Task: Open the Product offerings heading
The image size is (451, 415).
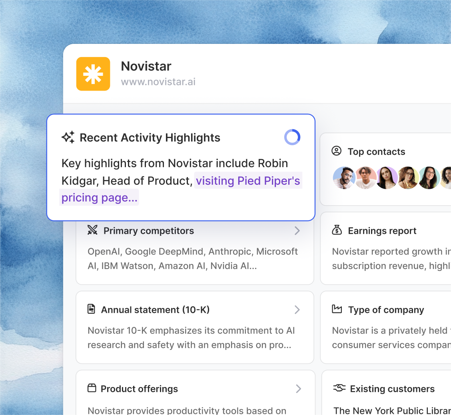Action: coord(139,389)
